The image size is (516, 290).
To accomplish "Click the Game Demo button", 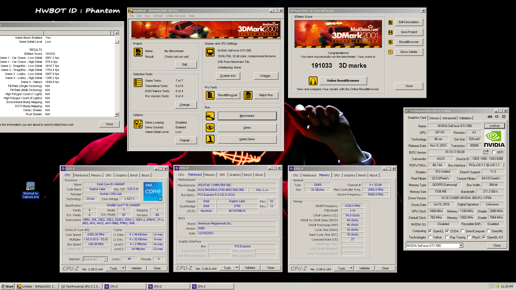I will [x=247, y=139].
